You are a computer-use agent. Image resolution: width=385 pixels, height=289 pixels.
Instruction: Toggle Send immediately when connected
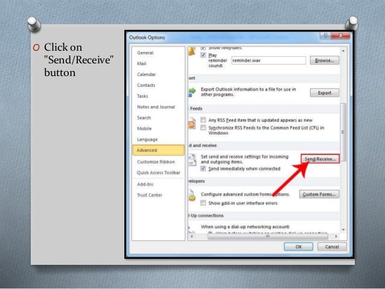[203, 169]
